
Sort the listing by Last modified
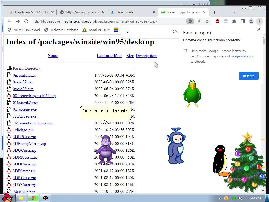[x=109, y=56]
